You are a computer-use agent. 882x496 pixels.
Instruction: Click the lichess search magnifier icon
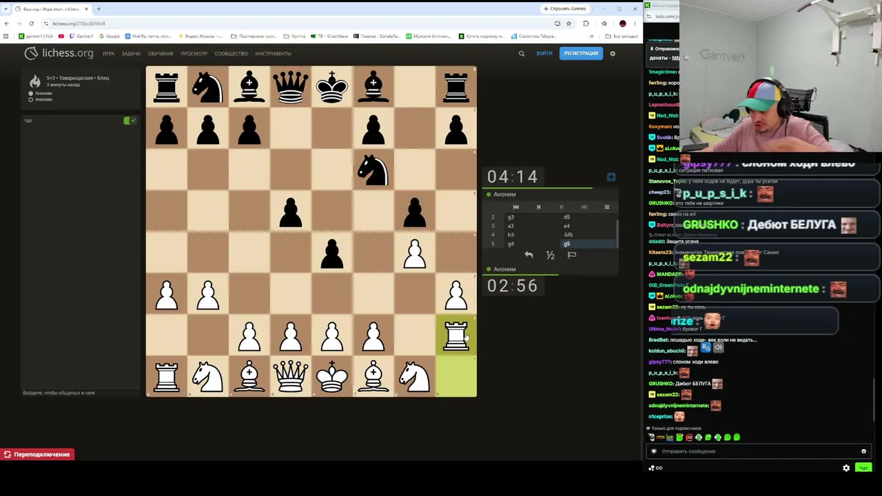(522, 54)
